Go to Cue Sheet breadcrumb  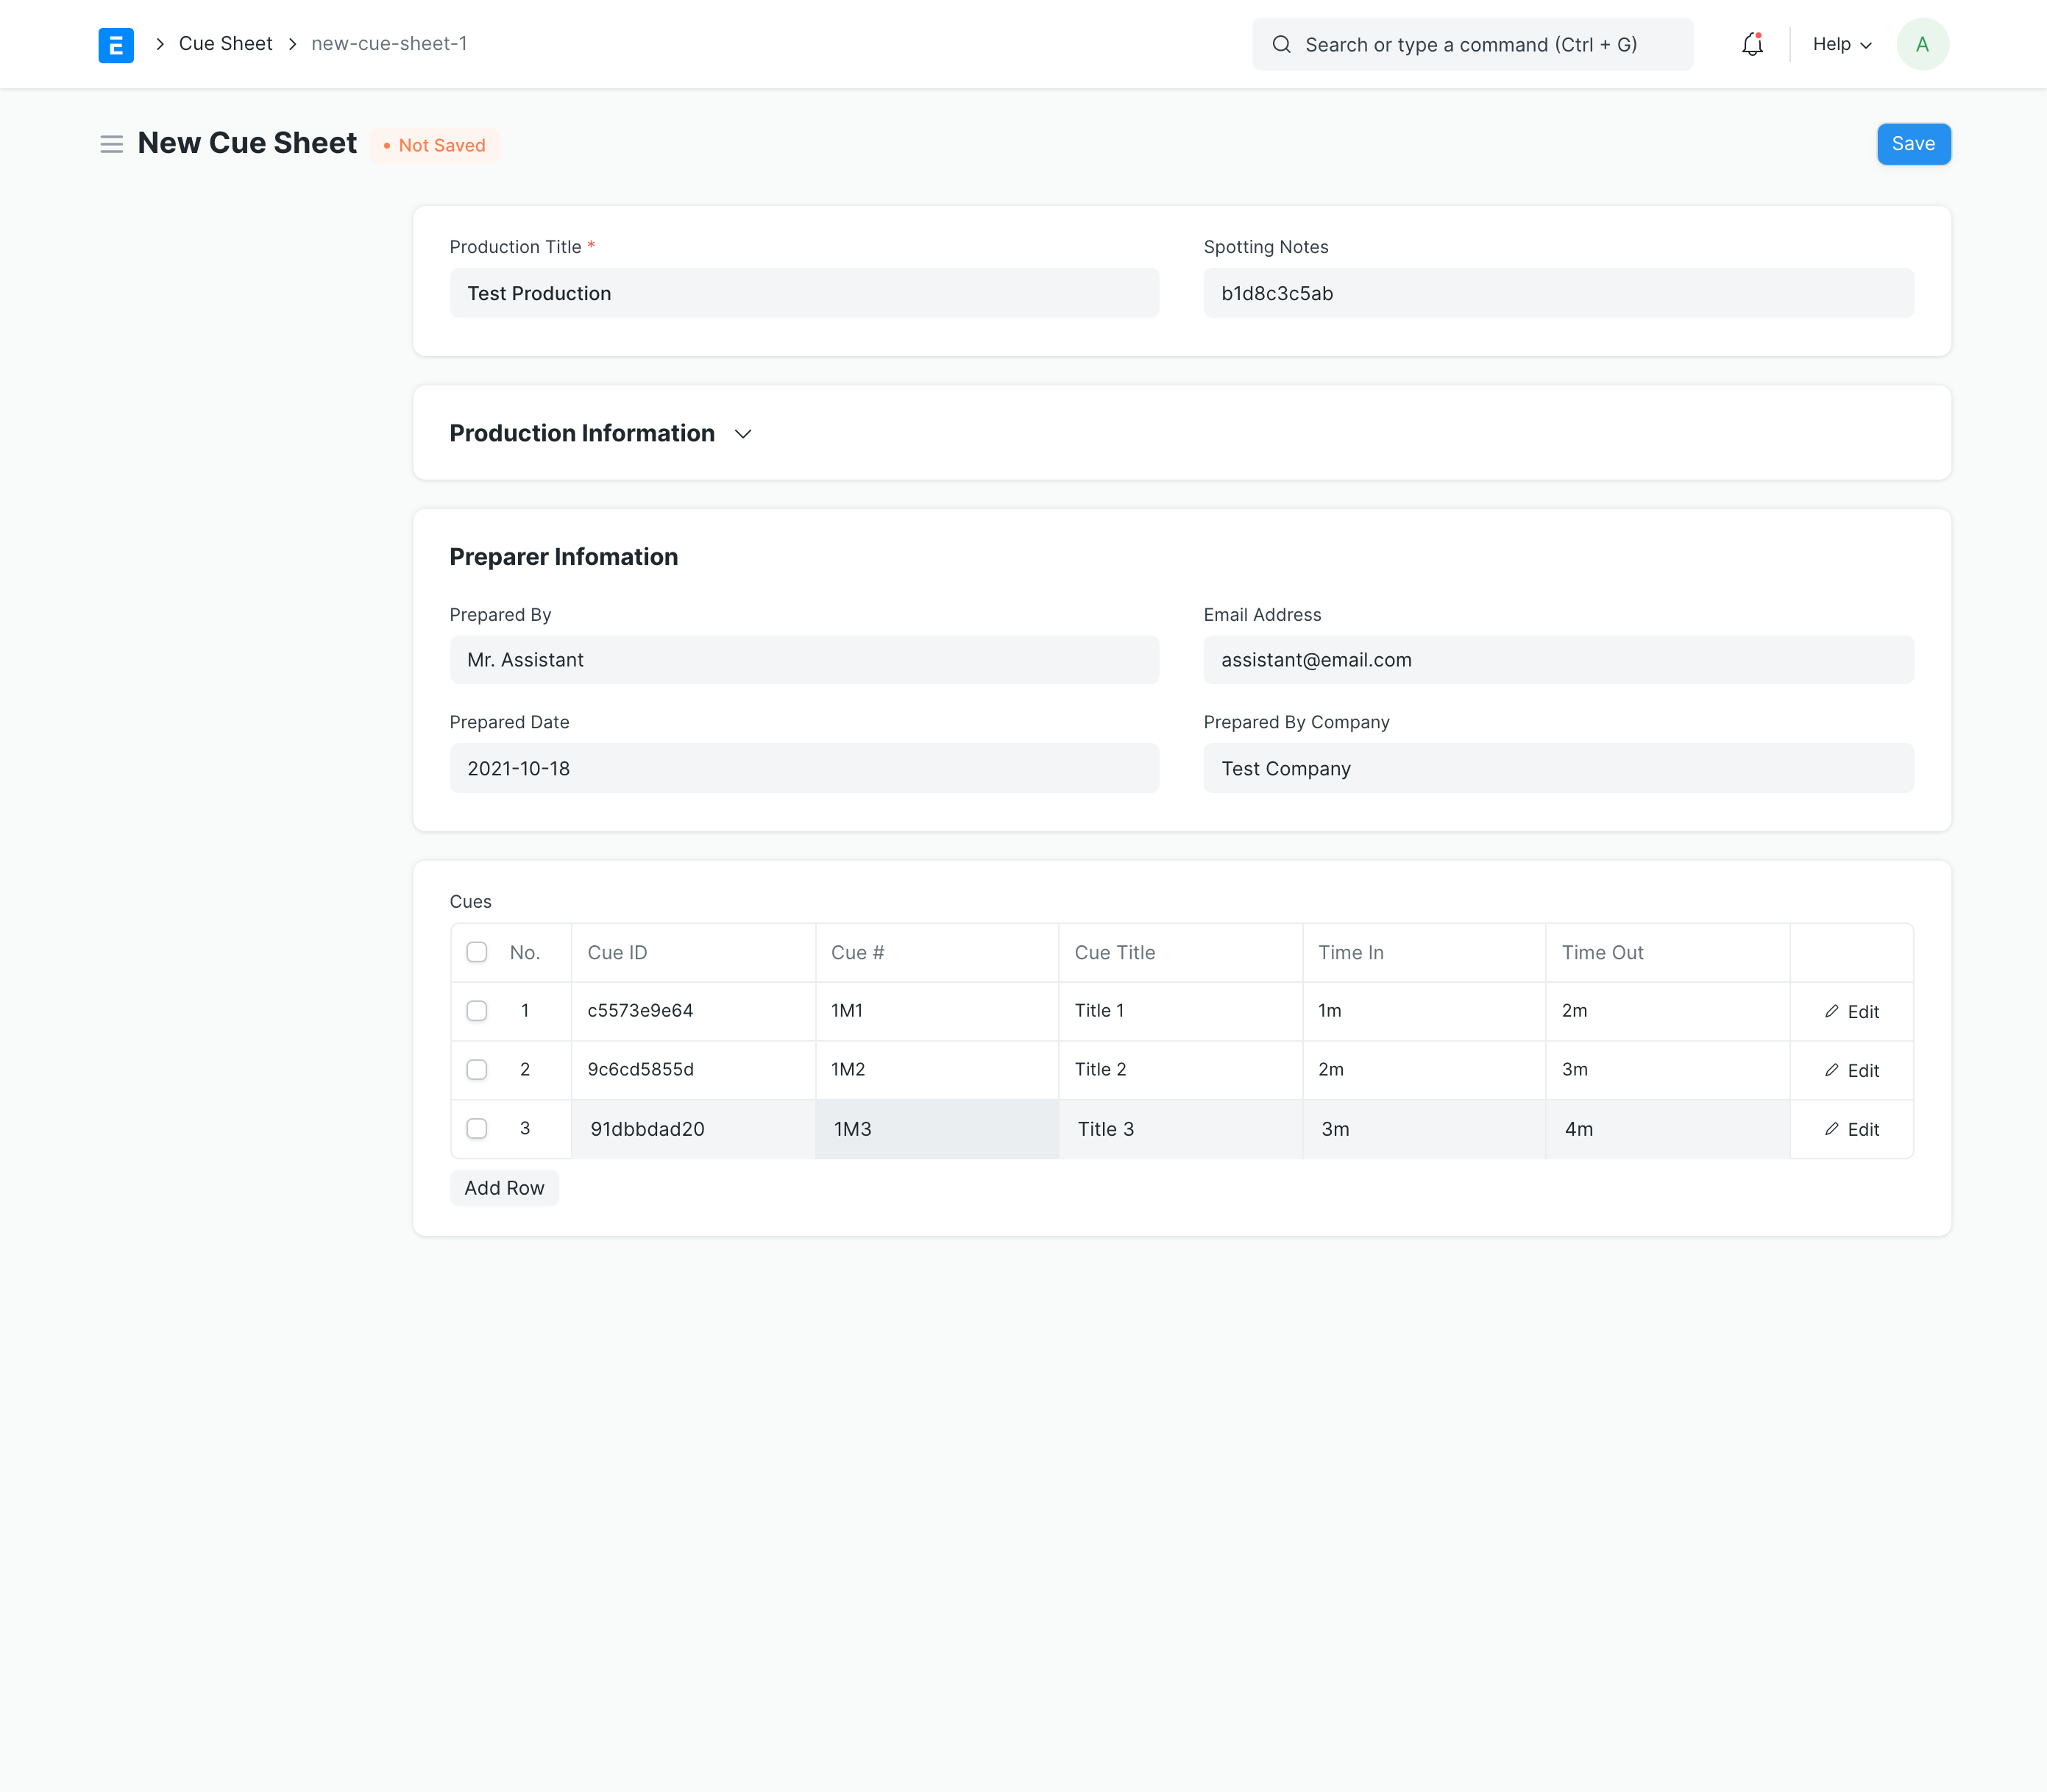[x=225, y=44]
